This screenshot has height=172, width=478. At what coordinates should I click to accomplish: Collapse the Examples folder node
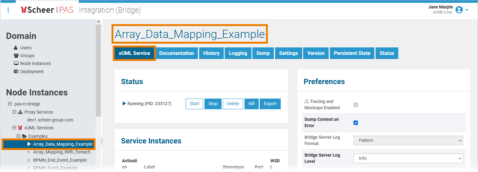tap(18, 136)
